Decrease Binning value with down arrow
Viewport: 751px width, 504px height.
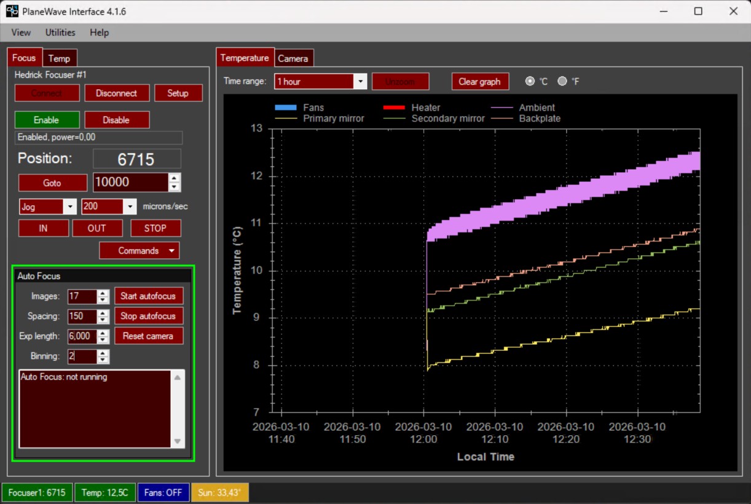[x=103, y=360]
